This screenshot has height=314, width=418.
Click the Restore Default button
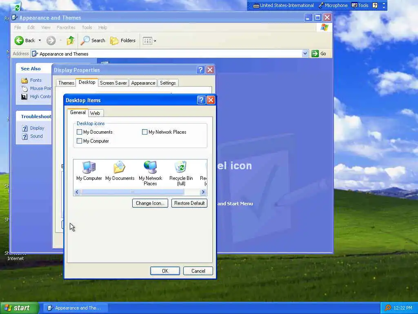pos(189,203)
